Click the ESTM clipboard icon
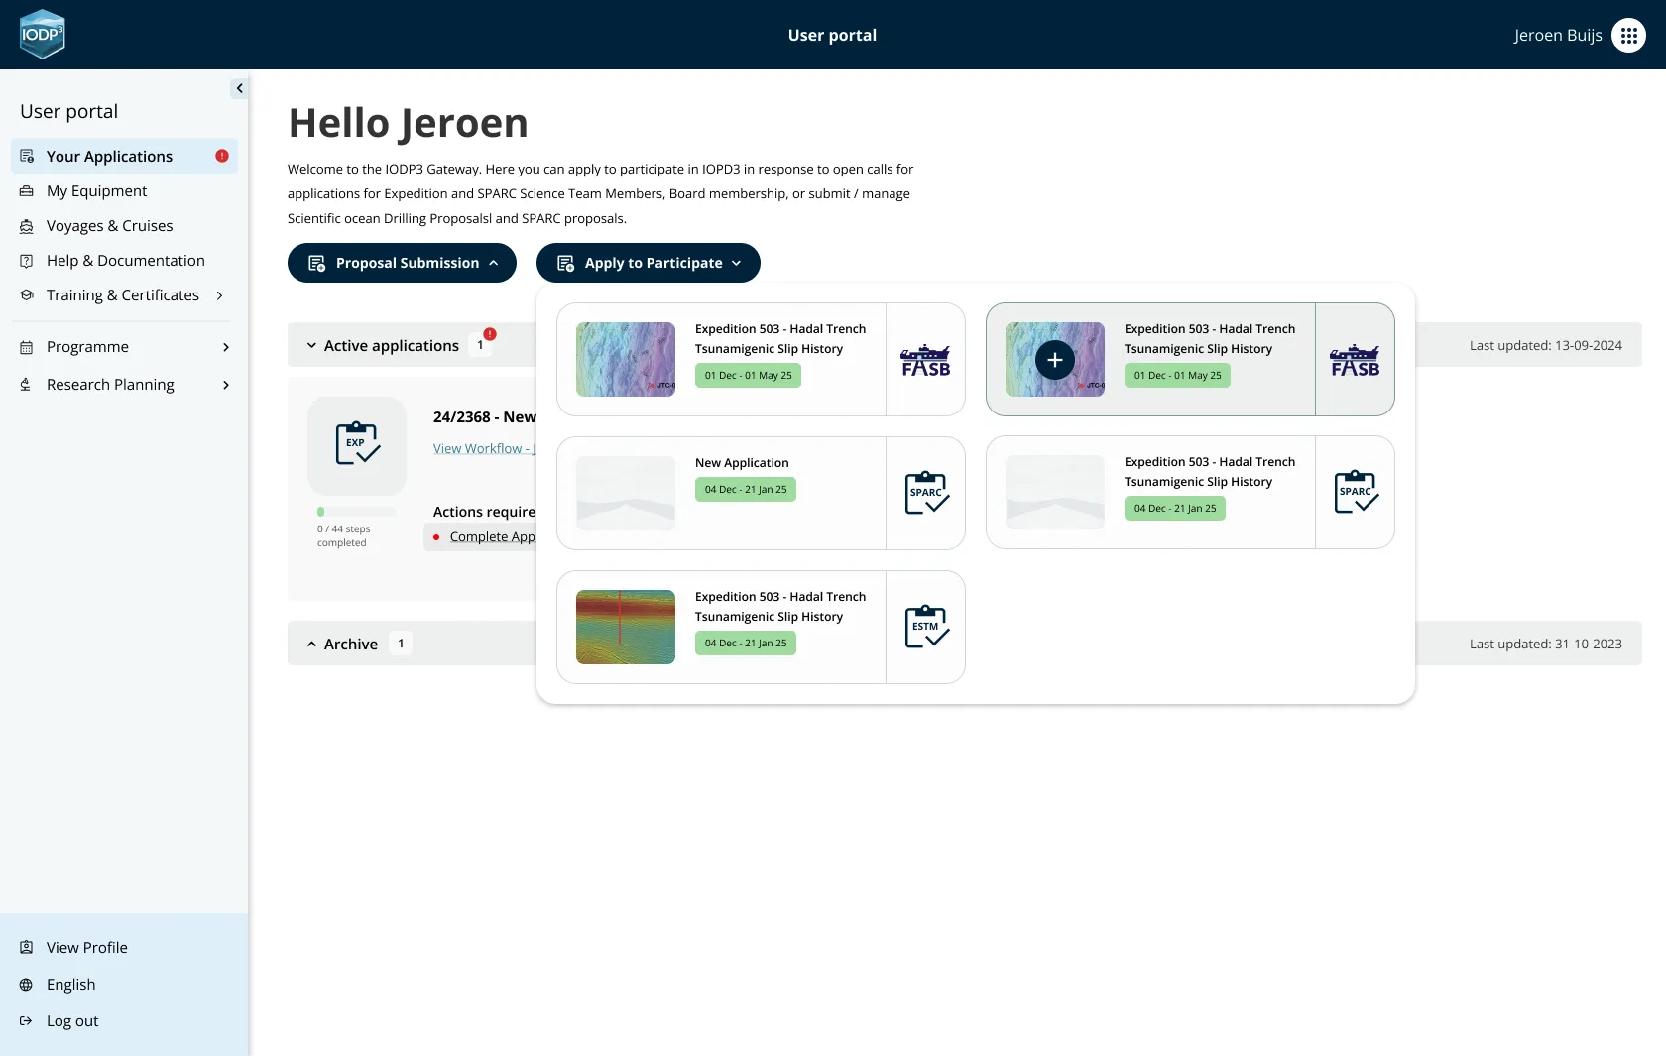The image size is (1666, 1056). point(926,627)
